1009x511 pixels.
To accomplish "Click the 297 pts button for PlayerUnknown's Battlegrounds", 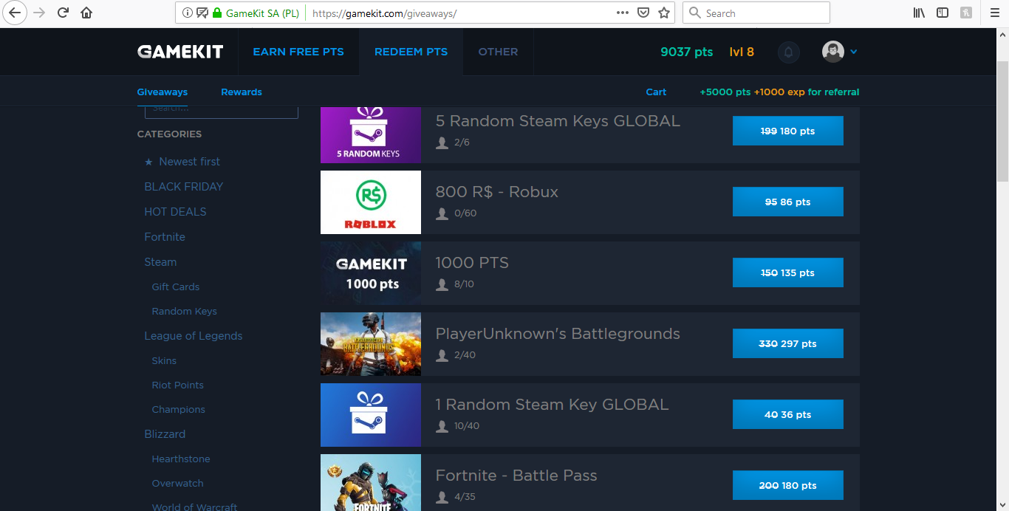I will click(x=787, y=343).
